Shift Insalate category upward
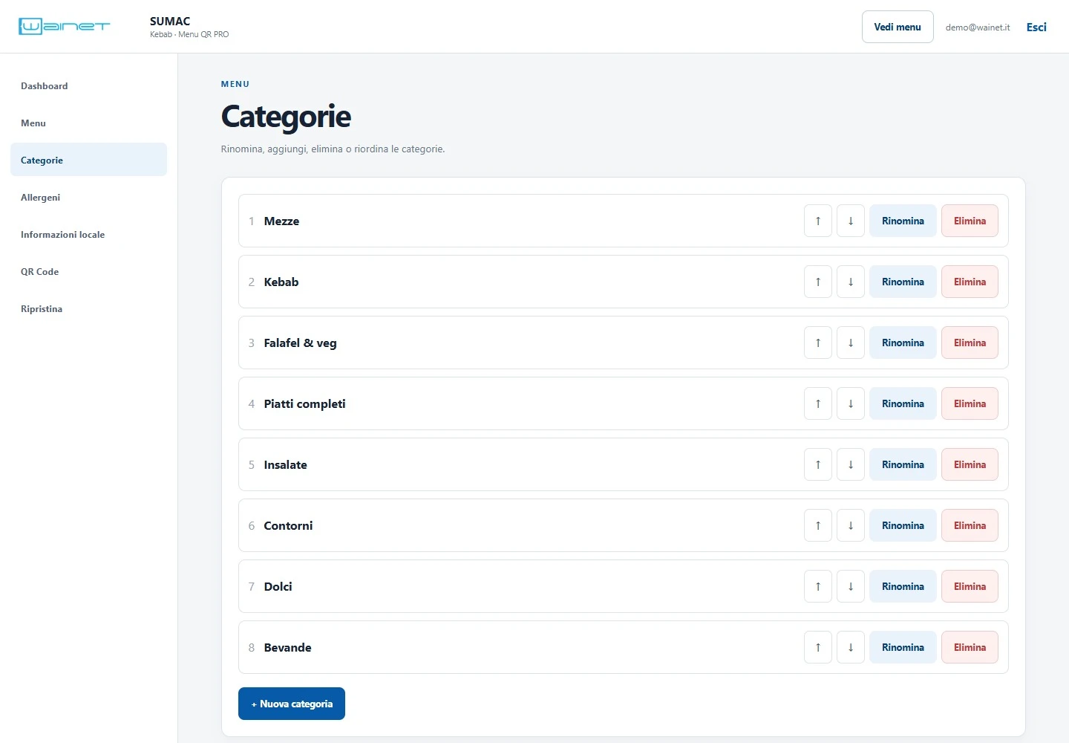The height and width of the screenshot is (743, 1069). [818, 464]
